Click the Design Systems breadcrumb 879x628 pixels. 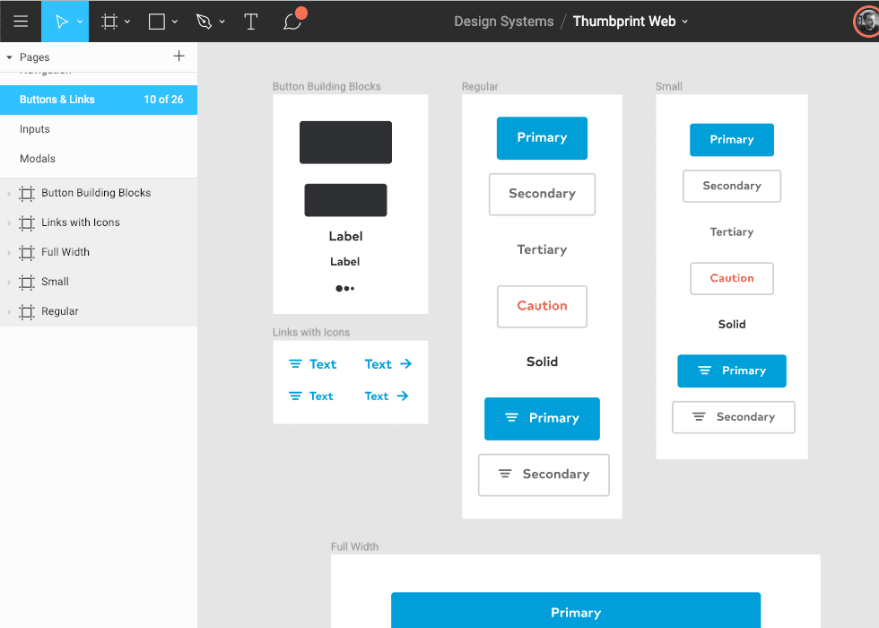click(503, 21)
